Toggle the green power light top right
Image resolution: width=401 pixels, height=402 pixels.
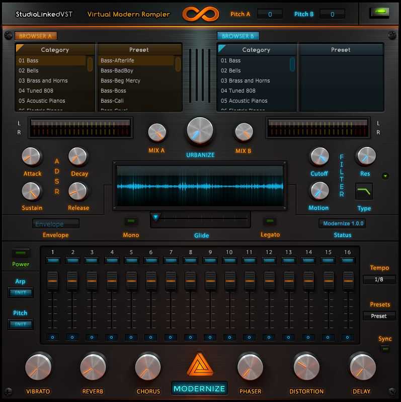point(380,13)
